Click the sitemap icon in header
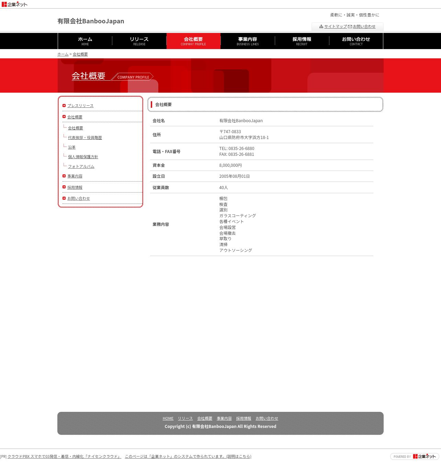441x464 pixels. pos(321,26)
